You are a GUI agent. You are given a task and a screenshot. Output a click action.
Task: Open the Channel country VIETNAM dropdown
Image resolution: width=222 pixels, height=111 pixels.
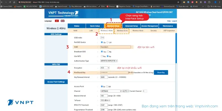(x=111, y=91)
